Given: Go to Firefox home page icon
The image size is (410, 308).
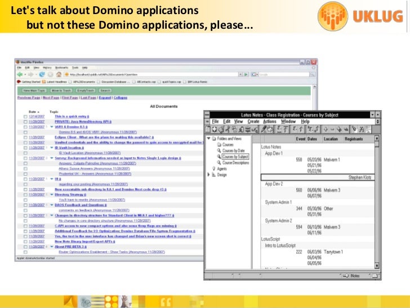Looking at the screenshot, I should [58, 74].
